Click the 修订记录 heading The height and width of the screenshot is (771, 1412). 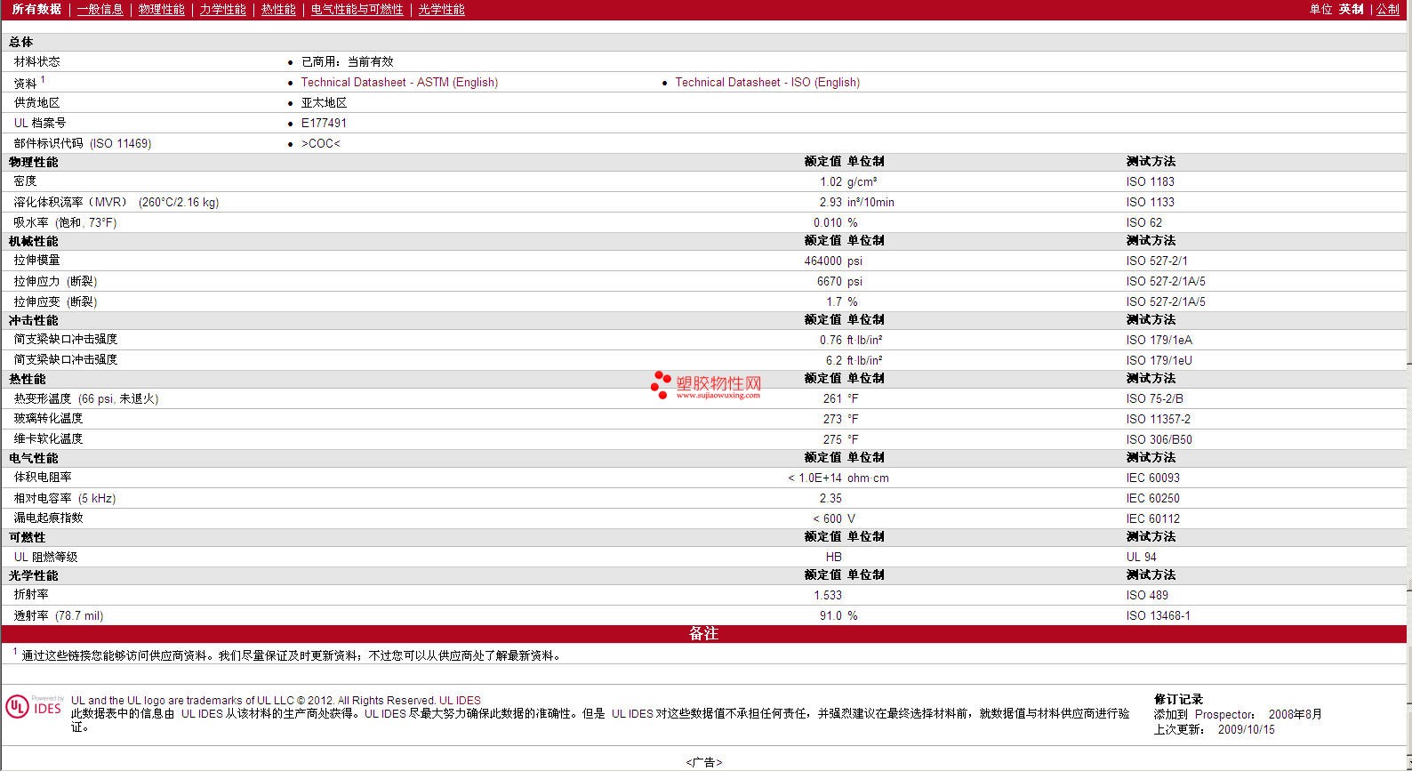tap(1178, 699)
